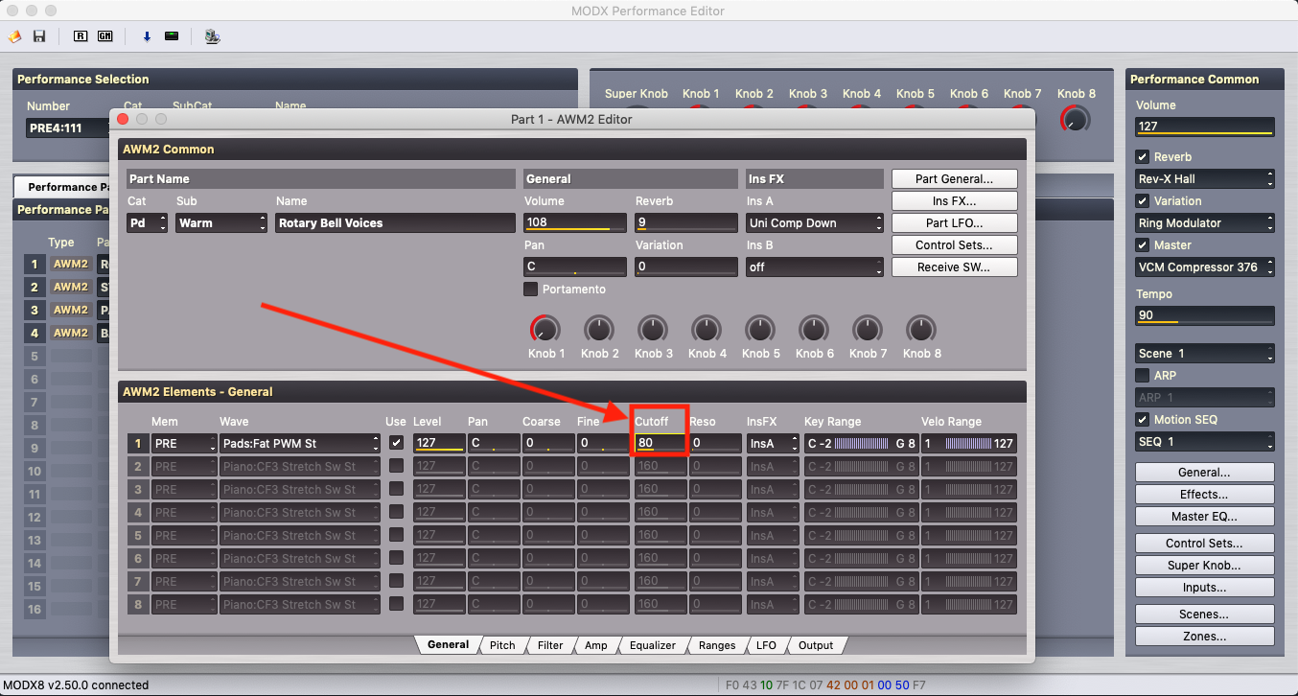Click the black device icon with green light
The height and width of the screenshot is (696, 1298).
[172, 36]
